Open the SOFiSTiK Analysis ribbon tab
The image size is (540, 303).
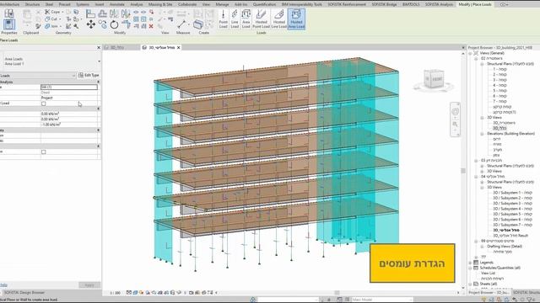pos(439,4)
